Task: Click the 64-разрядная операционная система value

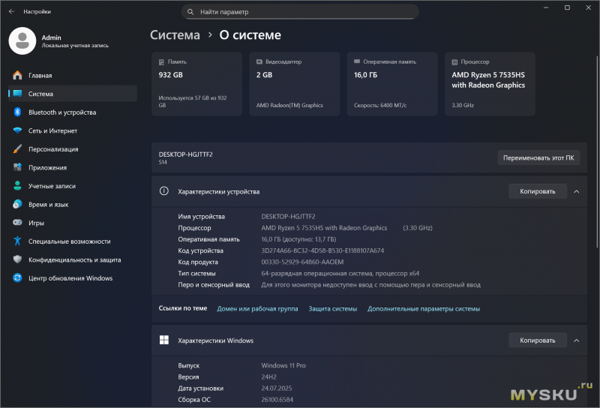Action: (340, 273)
